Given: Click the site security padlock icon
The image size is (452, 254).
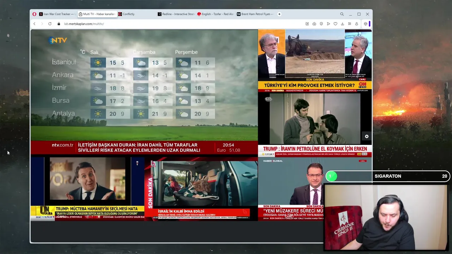Looking at the screenshot, I should click(x=58, y=24).
